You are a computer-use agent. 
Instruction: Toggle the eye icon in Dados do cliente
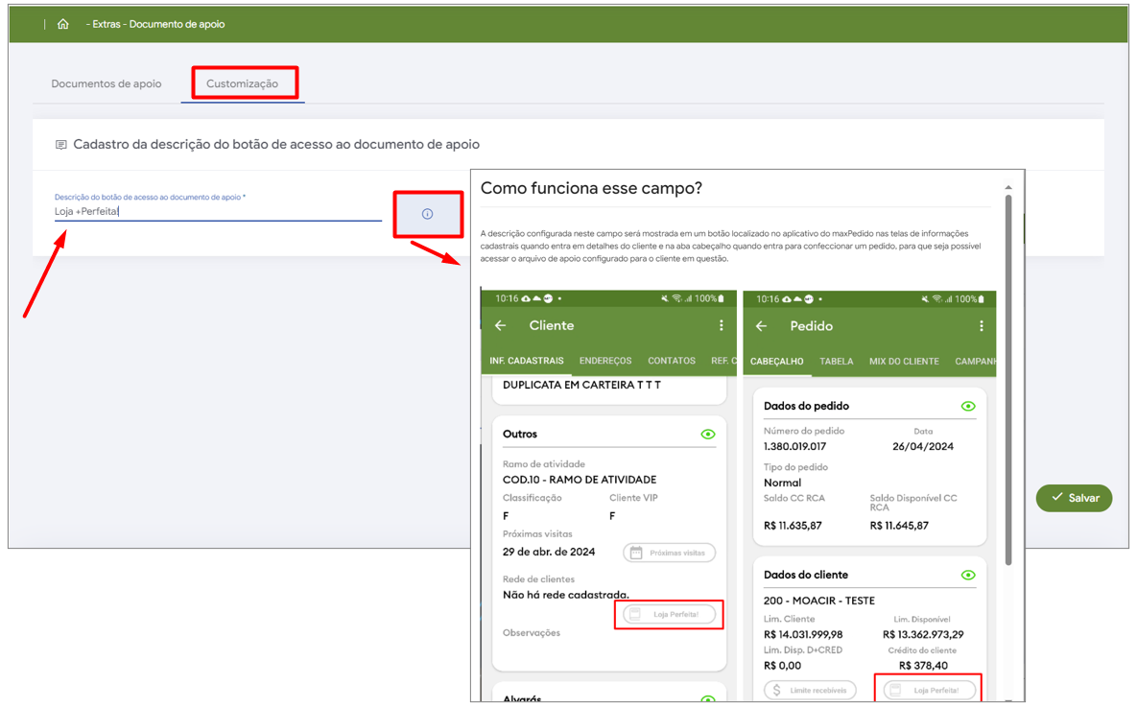(x=967, y=575)
